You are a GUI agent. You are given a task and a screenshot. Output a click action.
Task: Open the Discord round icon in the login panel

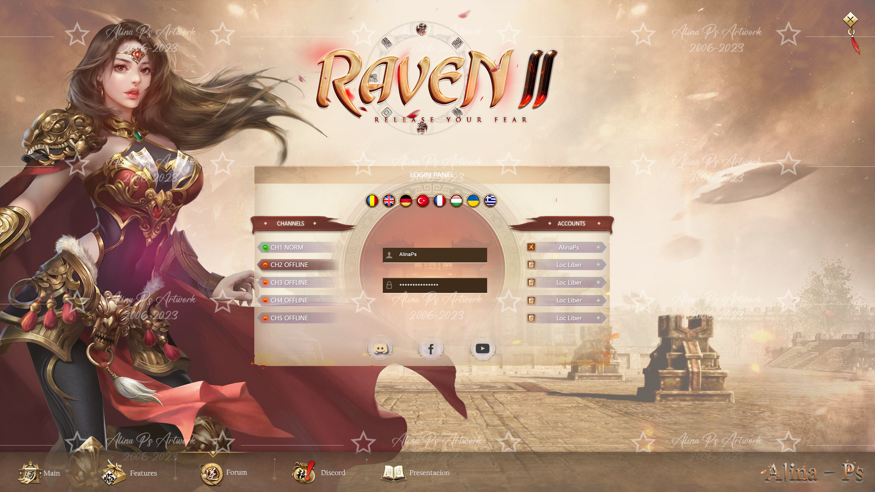pos(380,348)
